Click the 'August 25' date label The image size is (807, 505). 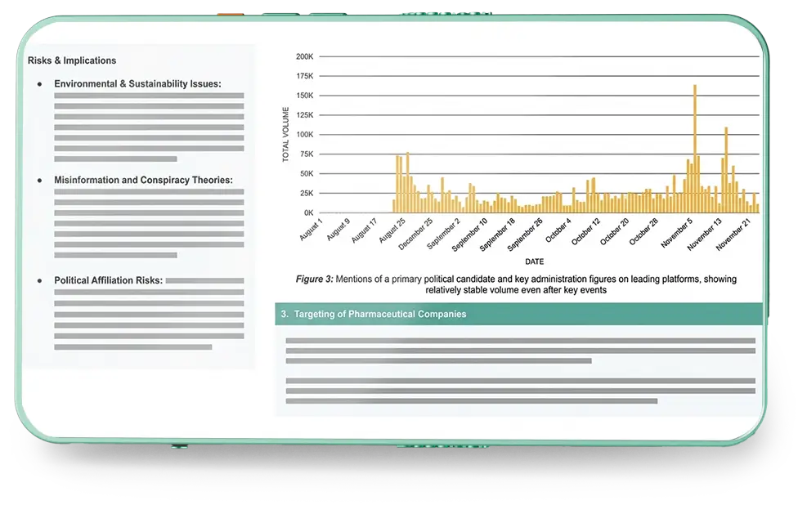click(x=392, y=231)
